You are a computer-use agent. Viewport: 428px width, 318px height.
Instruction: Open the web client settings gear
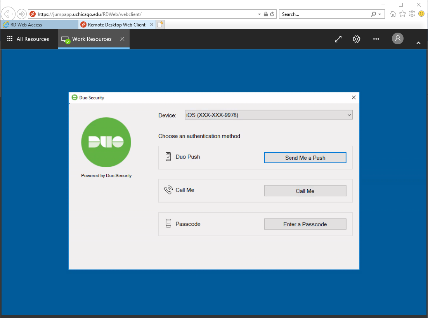tap(356, 39)
